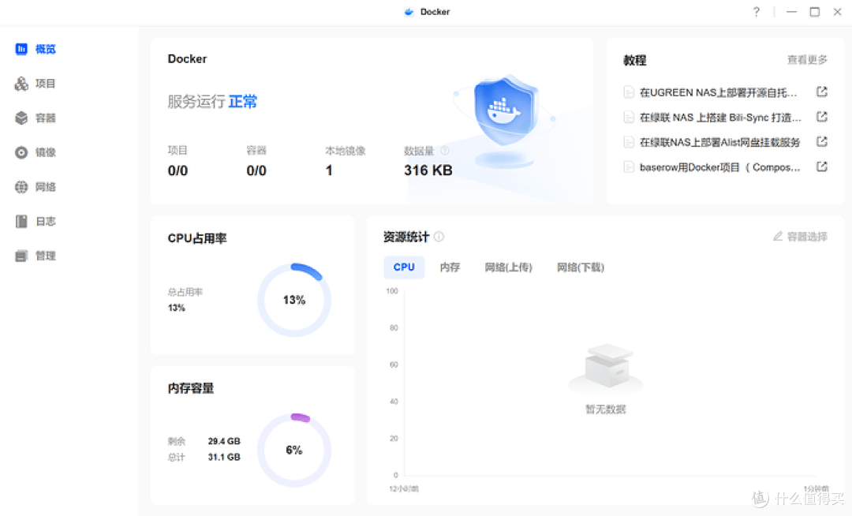The image size is (852, 516).
Task: Select the 网络(下载) tab
Action: click(x=580, y=267)
